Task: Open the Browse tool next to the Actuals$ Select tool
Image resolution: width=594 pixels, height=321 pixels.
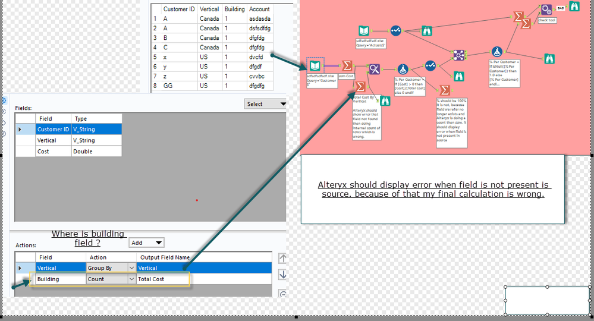Action: click(427, 31)
